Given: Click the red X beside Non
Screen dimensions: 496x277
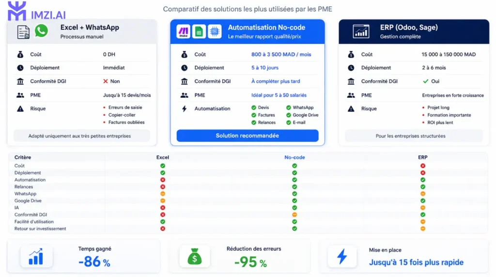Looking at the screenshot, I should click(x=106, y=81).
